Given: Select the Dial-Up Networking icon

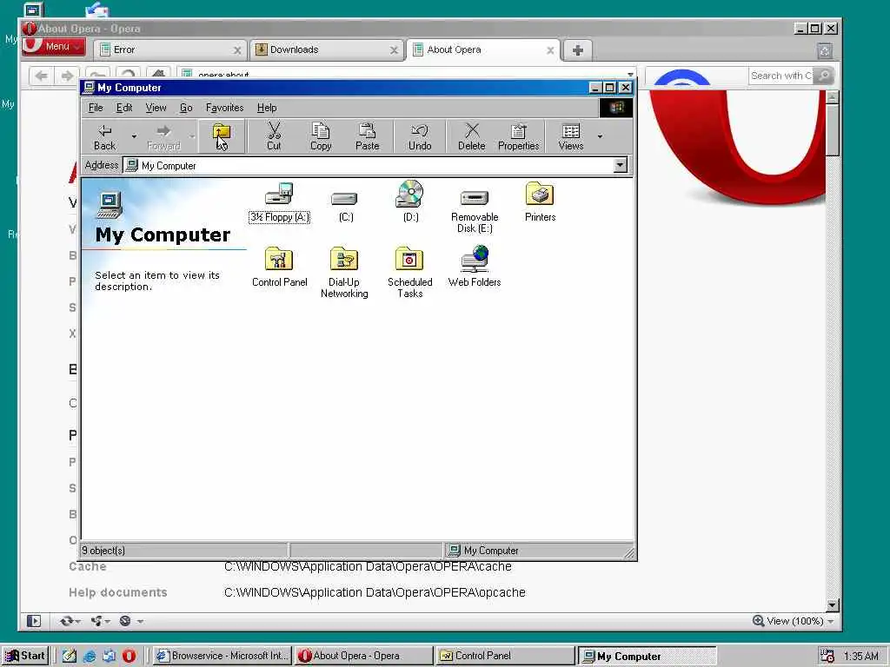Looking at the screenshot, I should click(344, 273).
